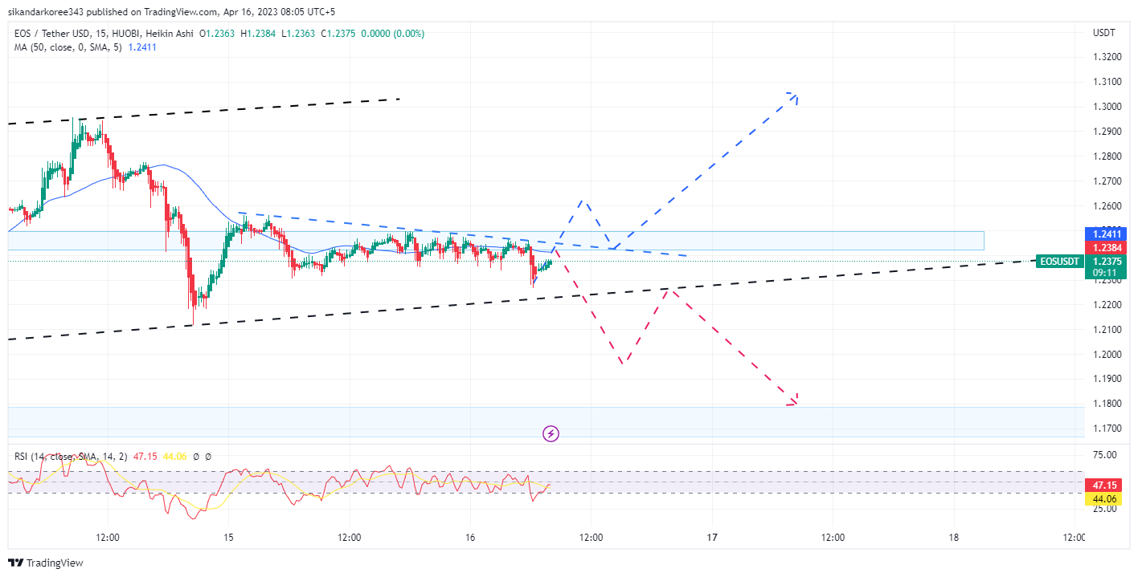Click the H1.2384 high value in legend
Image resolution: width=1138 pixels, height=577 pixels.
pos(258,34)
